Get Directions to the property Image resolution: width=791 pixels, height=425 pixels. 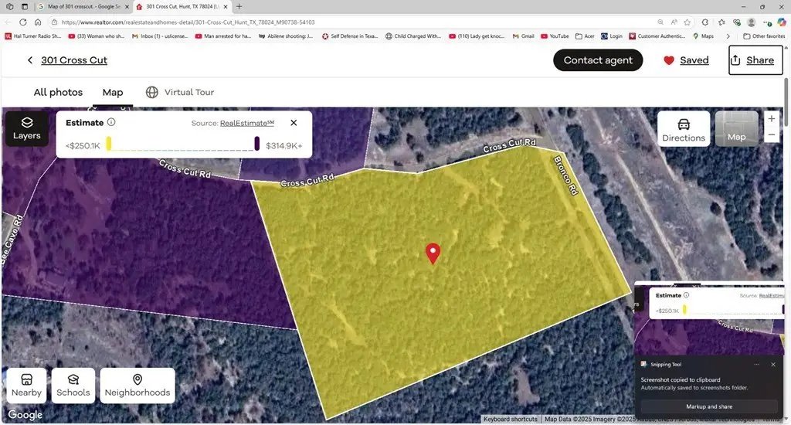click(x=683, y=129)
